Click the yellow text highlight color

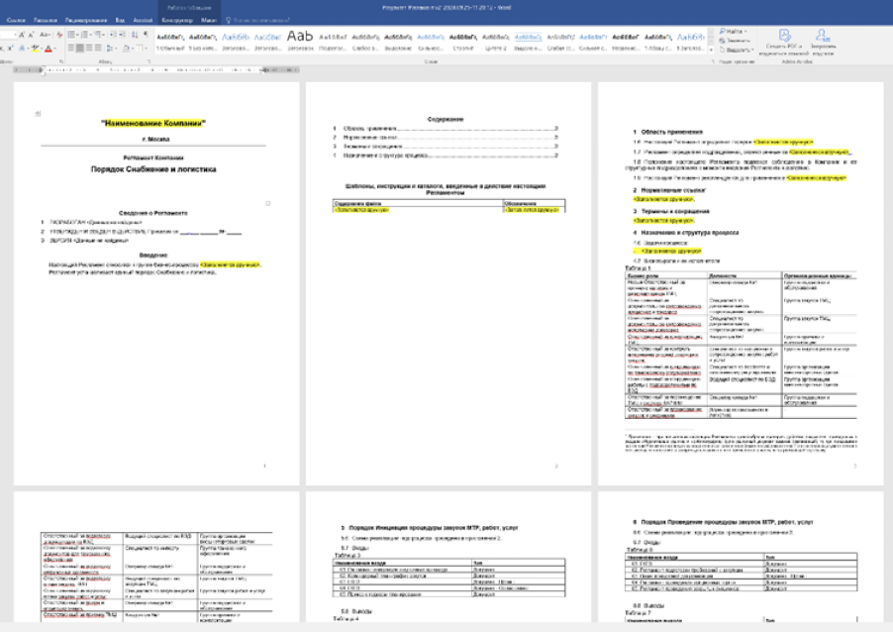click(36, 48)
